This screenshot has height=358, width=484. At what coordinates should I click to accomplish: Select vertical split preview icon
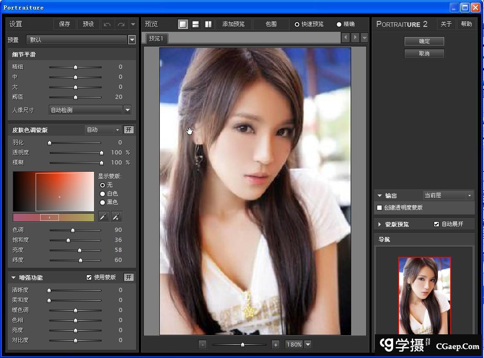208,24
